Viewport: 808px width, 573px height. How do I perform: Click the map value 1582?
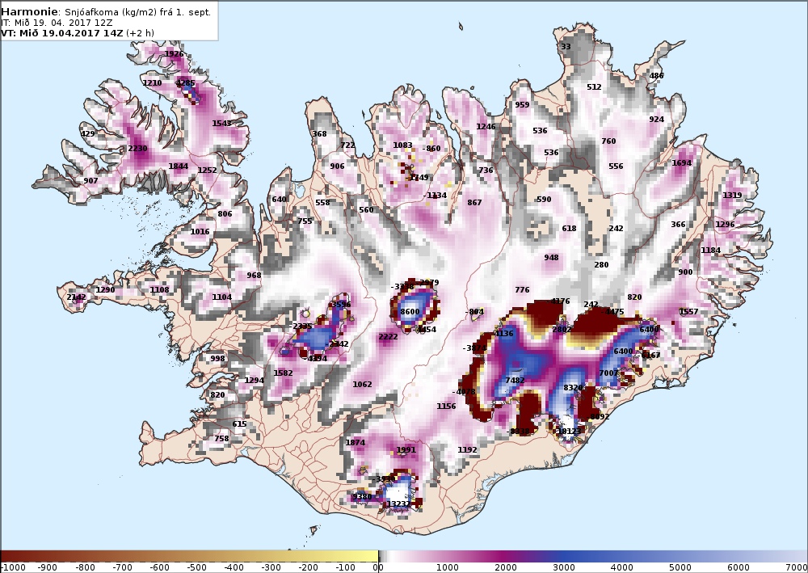pos(283,373)
